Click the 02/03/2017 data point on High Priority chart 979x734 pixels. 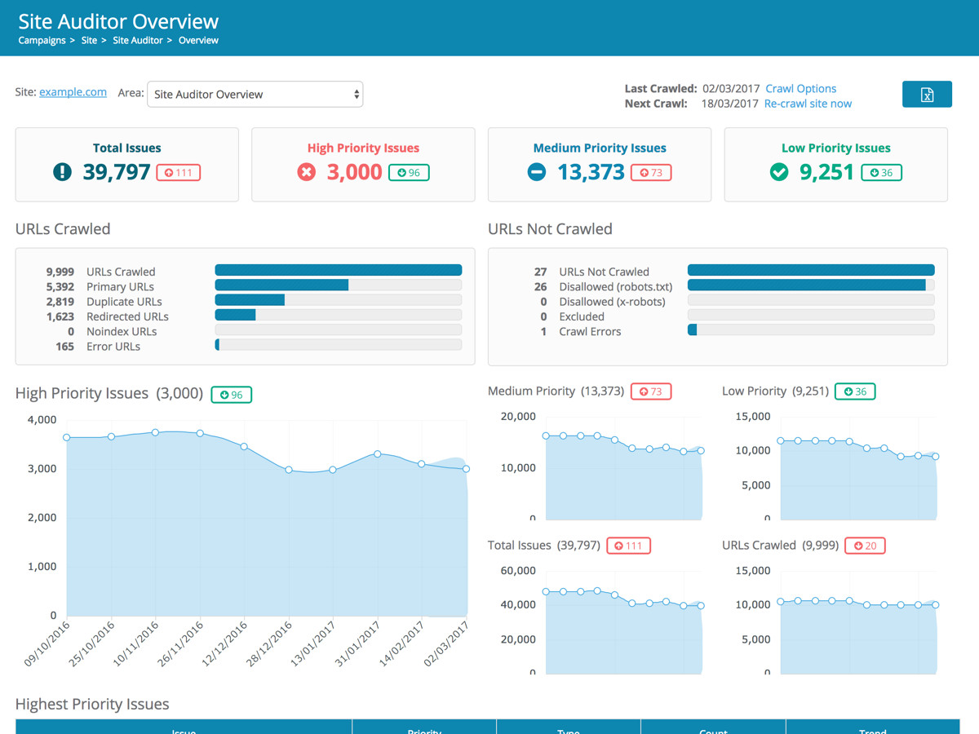(x=466, y=469)
